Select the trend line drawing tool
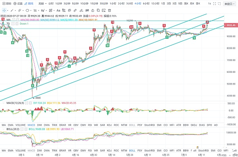 pos(12,10)
